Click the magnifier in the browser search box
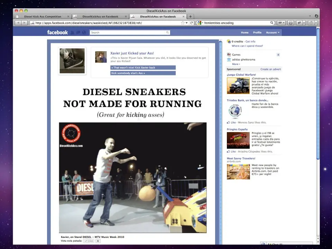Screen dimensions: 332x249 pyautogui.click(x=272, y=23)
